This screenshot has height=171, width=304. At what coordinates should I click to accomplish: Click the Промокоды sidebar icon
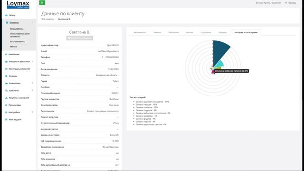click(x=6, y=105)
